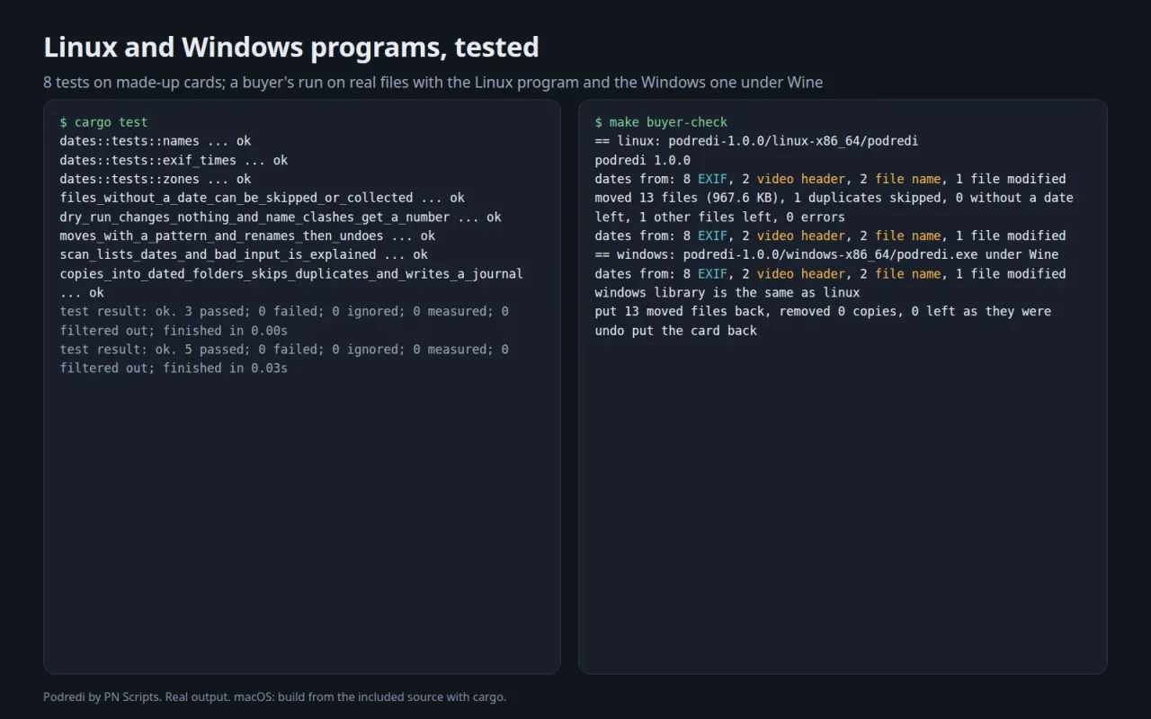Image resolution: width=1151 pixels, height=719 pixels.
Task: Click the "$ cargo test" command line
Action: (103, 122)
